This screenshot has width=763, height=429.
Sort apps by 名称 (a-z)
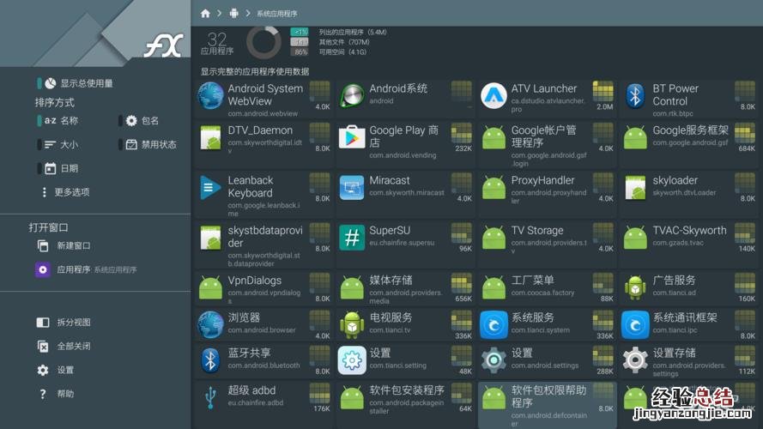coord(58,121)
